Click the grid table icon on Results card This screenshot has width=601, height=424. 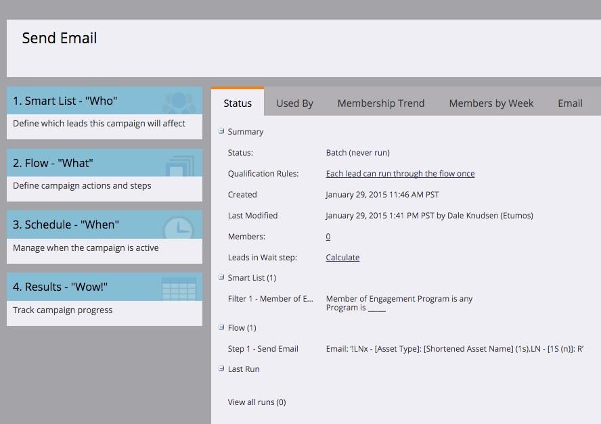(179, 288)
